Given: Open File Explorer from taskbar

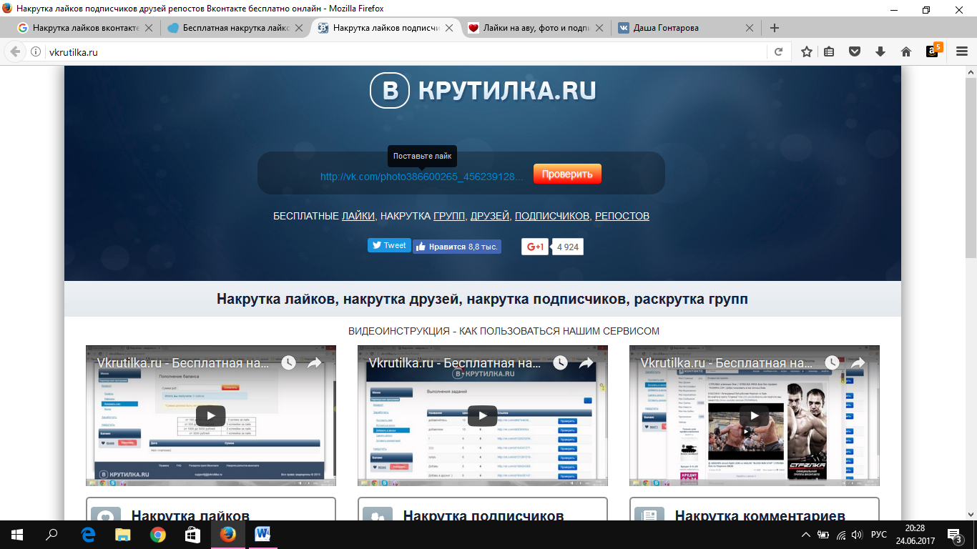Looking at the screenshot, I should click(x=123, y=535).
